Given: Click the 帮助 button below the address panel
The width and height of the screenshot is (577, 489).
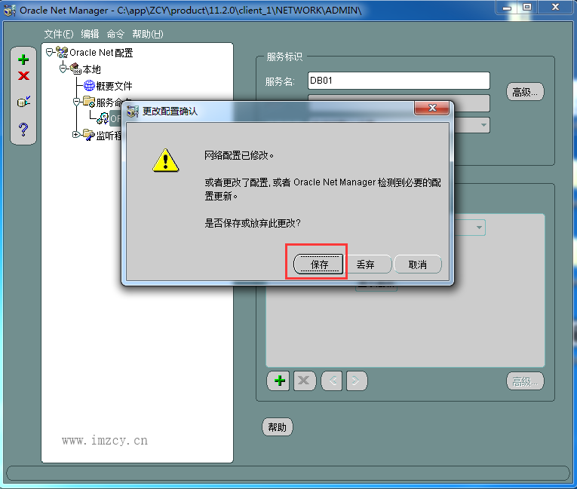Looking at the screenshot, I should pyautogui.click(x=277, y=427).
